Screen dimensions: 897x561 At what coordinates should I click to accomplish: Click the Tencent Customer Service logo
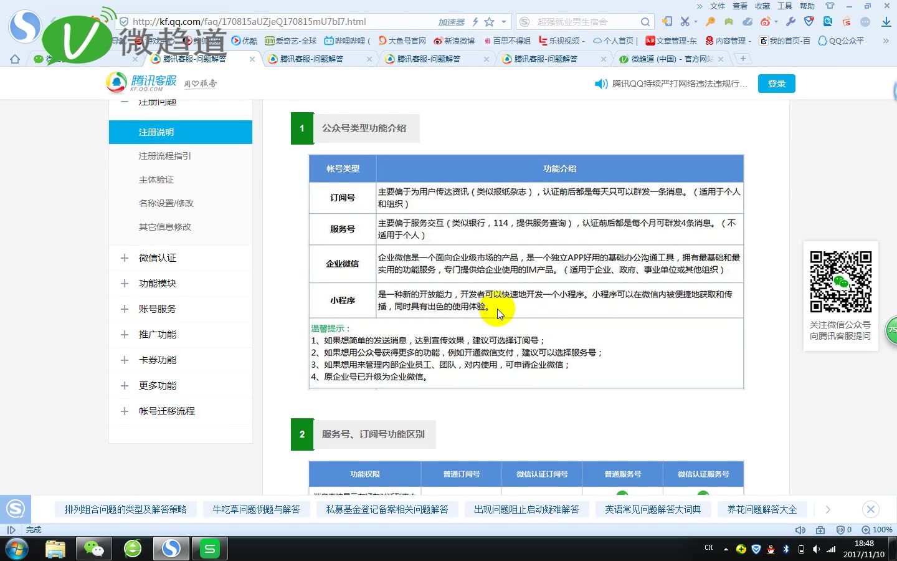[x=142, y=83]
